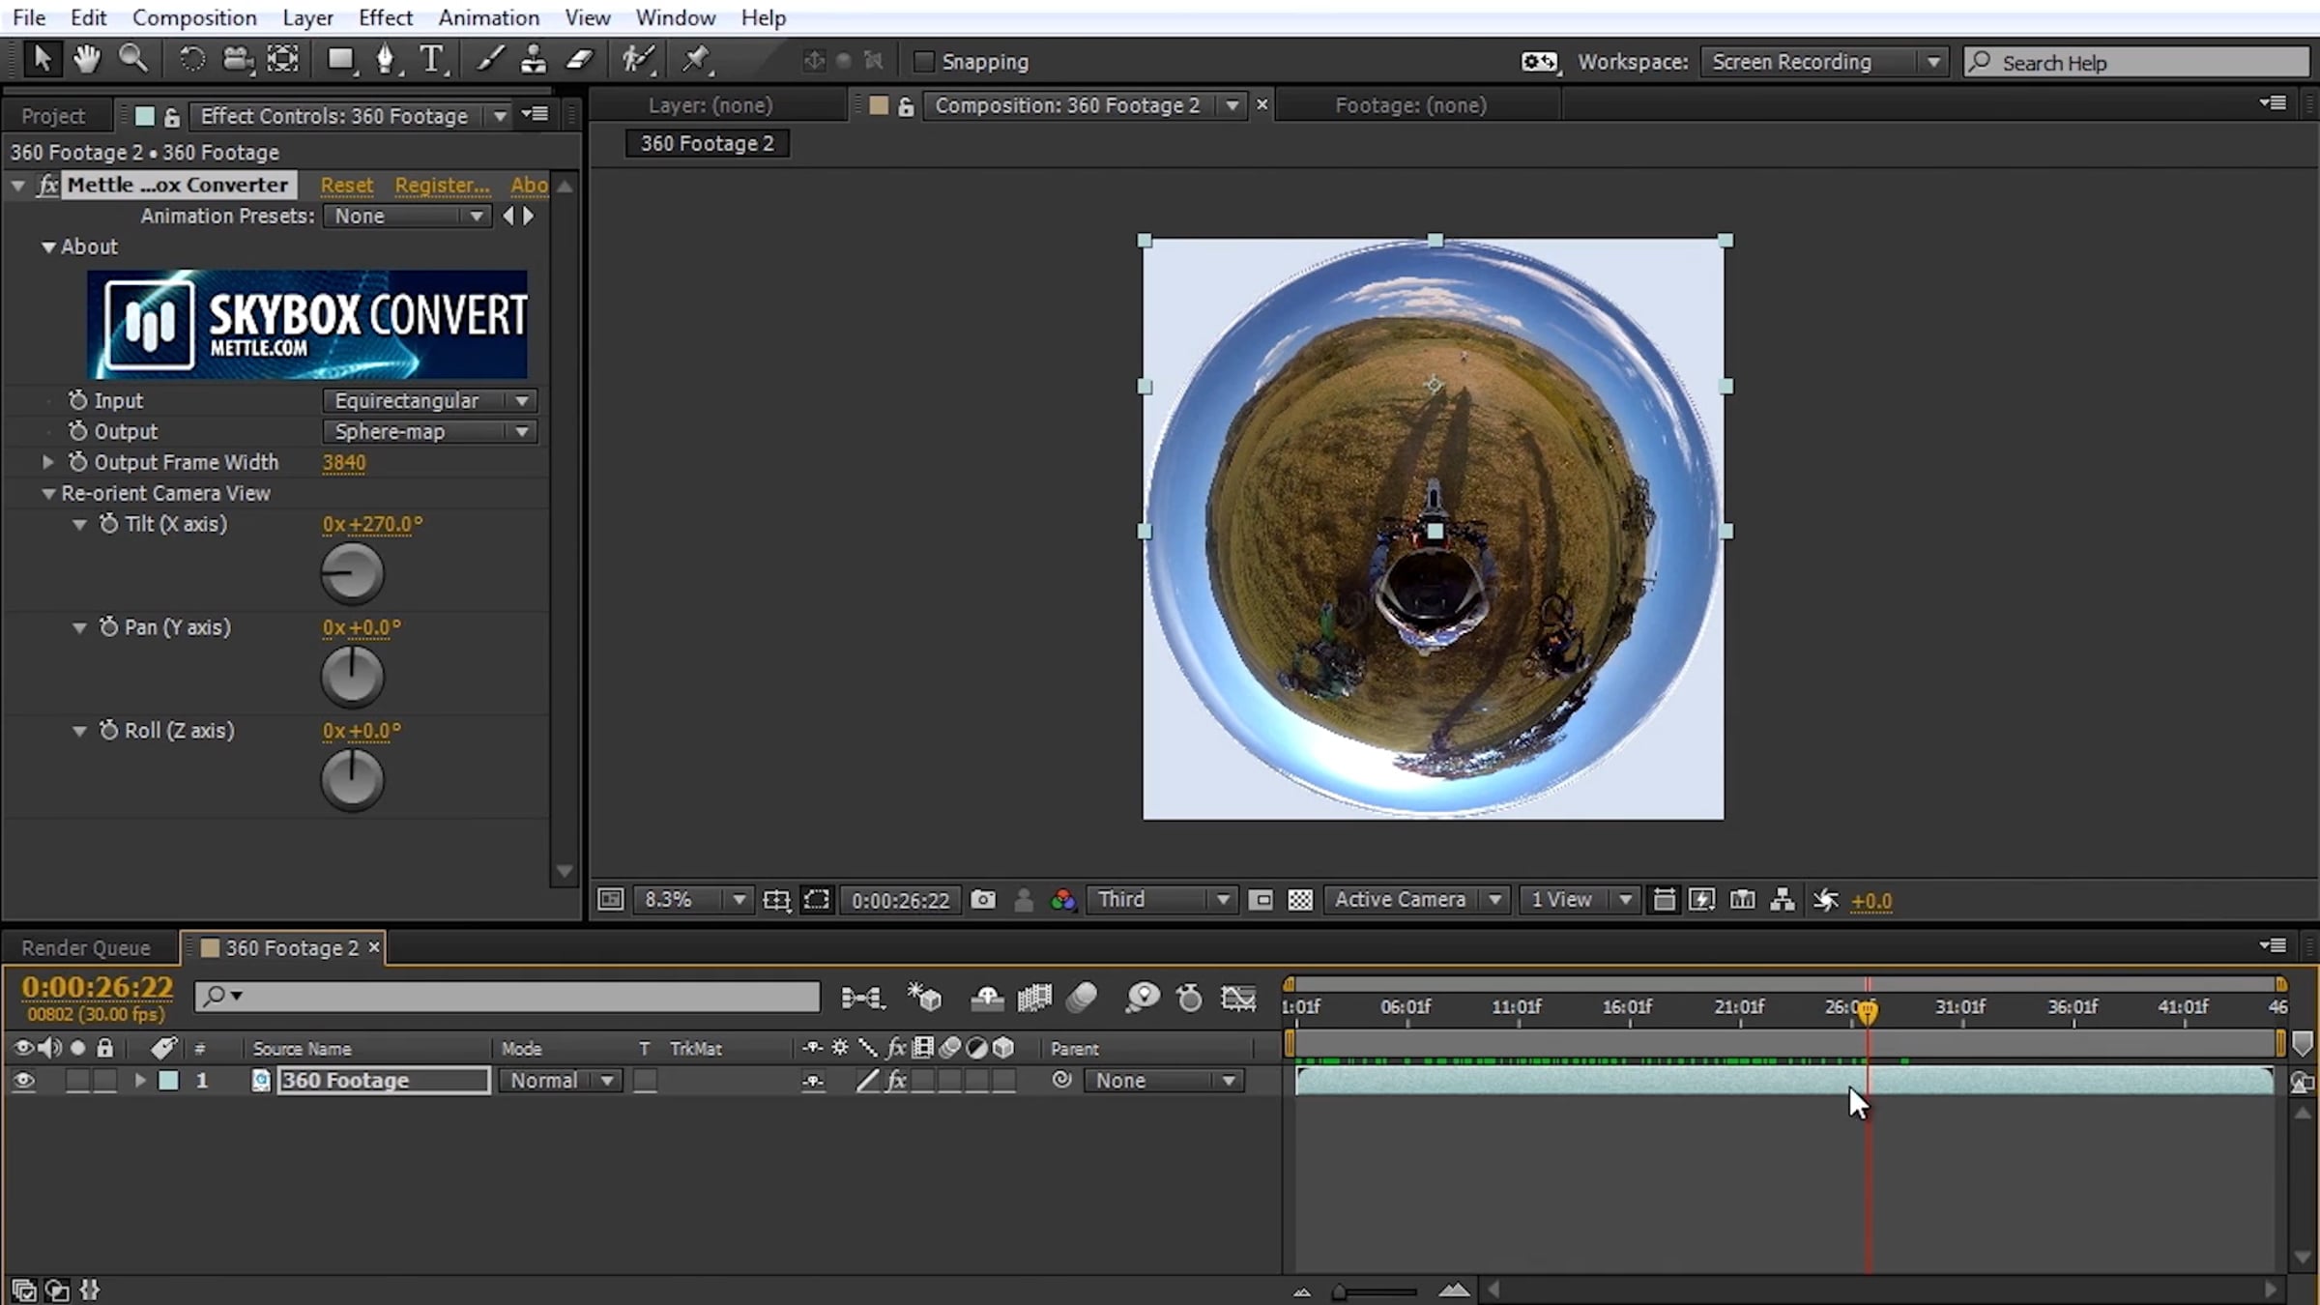Select the Hand tool
This screenshot has height=1305, width=2320.
pos(87,60)
